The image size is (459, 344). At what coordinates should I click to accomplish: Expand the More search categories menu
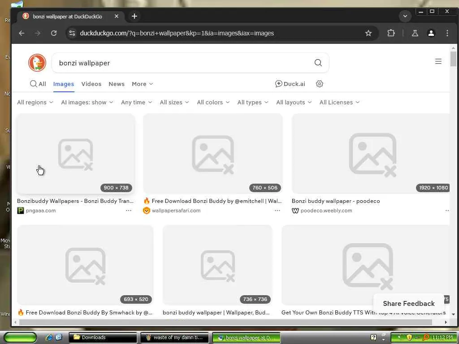tap(142, 84)
